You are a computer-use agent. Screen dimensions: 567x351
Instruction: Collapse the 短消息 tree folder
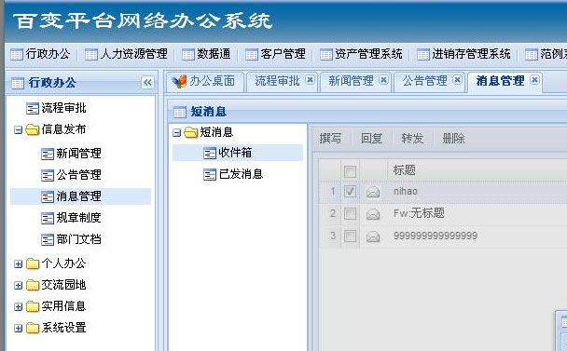click(x=176, y=133)
